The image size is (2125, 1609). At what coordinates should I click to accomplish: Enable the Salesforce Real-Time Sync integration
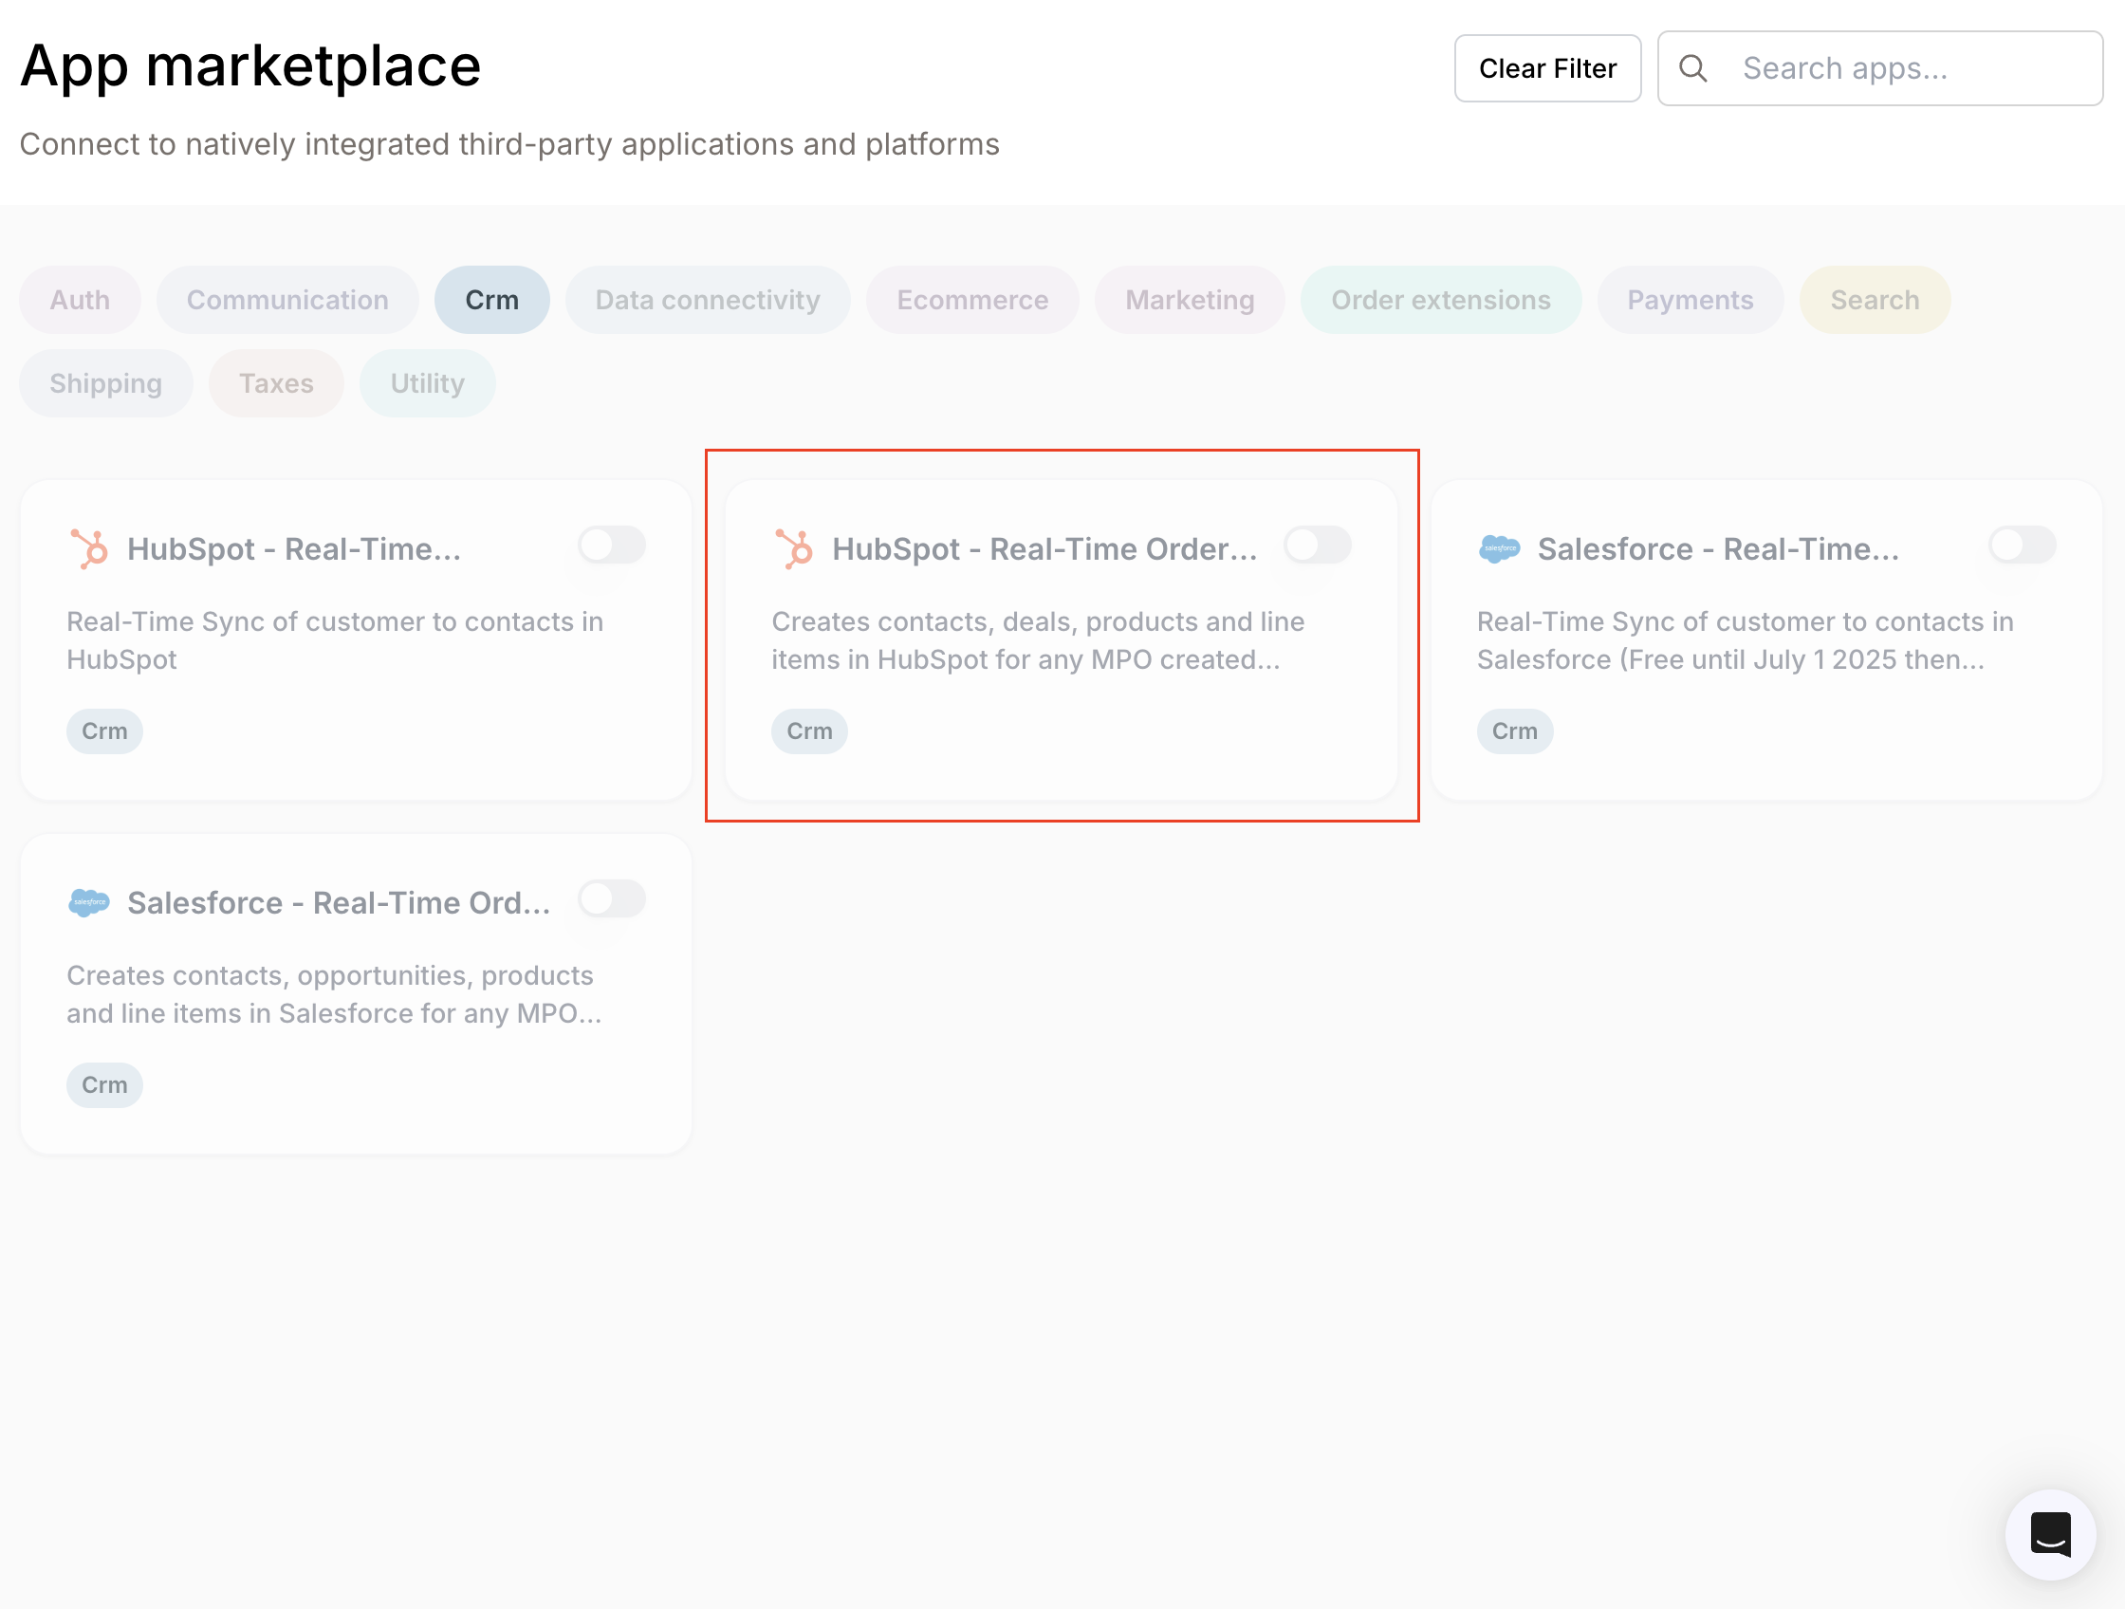tap(2022, 545)
